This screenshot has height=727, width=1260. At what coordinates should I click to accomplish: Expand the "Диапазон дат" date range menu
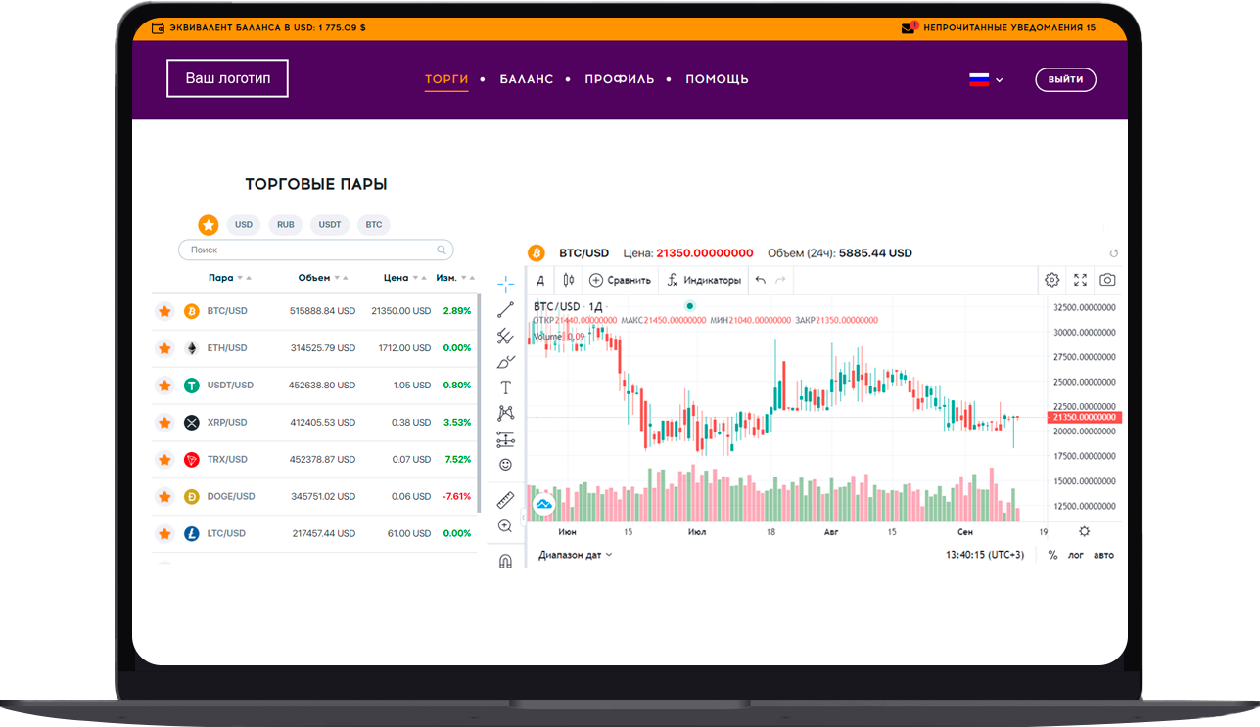pos(575,555)
